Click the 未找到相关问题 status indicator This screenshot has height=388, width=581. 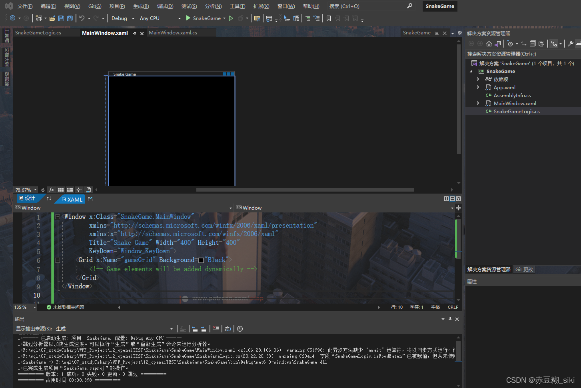click(x=65, y=307)
